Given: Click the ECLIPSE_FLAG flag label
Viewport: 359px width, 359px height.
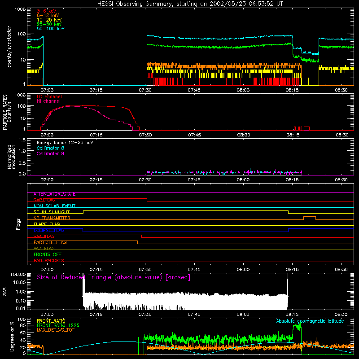Looking at the screenshot, I should pyautogui.click(x=49, y=230).
